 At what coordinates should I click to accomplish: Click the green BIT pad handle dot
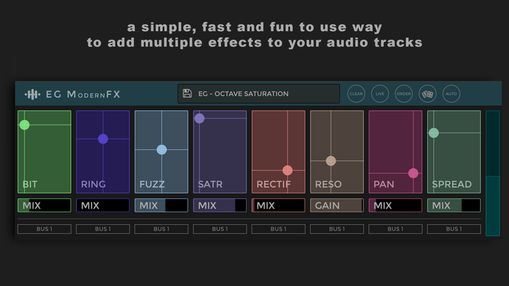24,124
